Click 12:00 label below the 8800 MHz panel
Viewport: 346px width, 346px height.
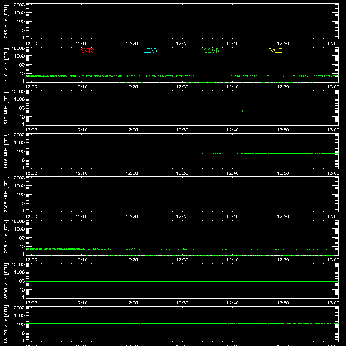(x=31, y=303)
